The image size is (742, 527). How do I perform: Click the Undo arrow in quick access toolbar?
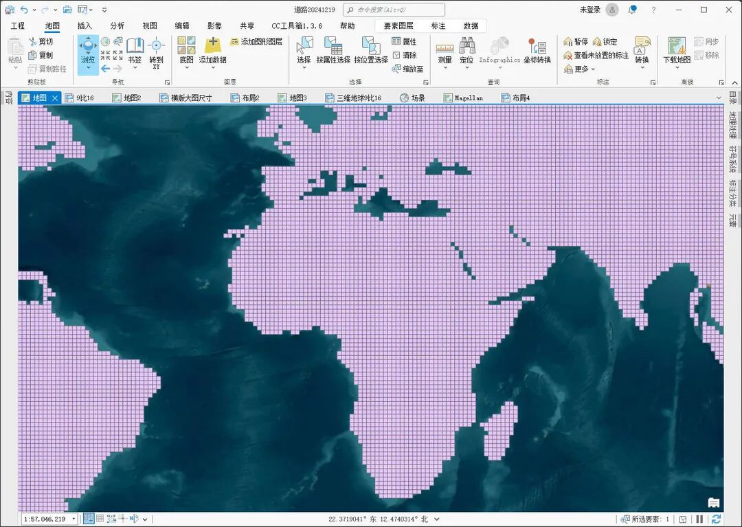pos(24,10)
